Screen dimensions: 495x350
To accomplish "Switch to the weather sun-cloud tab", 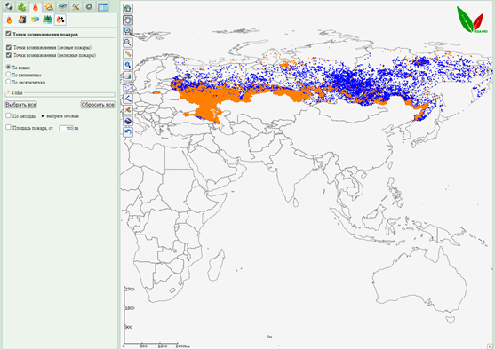I will [x=49, y=6].
